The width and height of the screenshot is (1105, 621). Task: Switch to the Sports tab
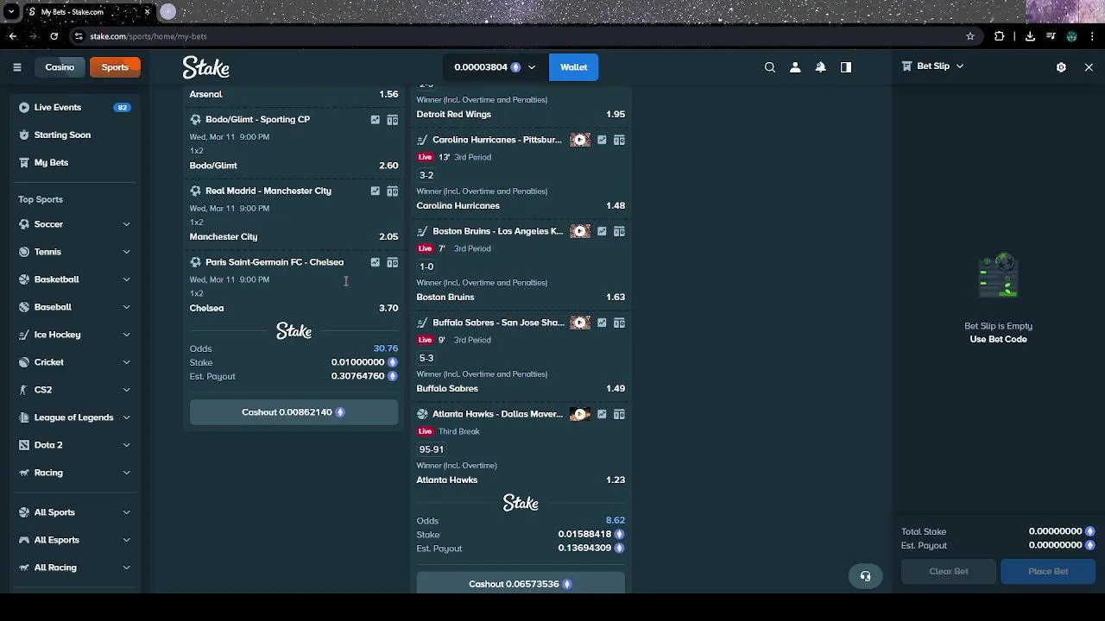point(115,67)
